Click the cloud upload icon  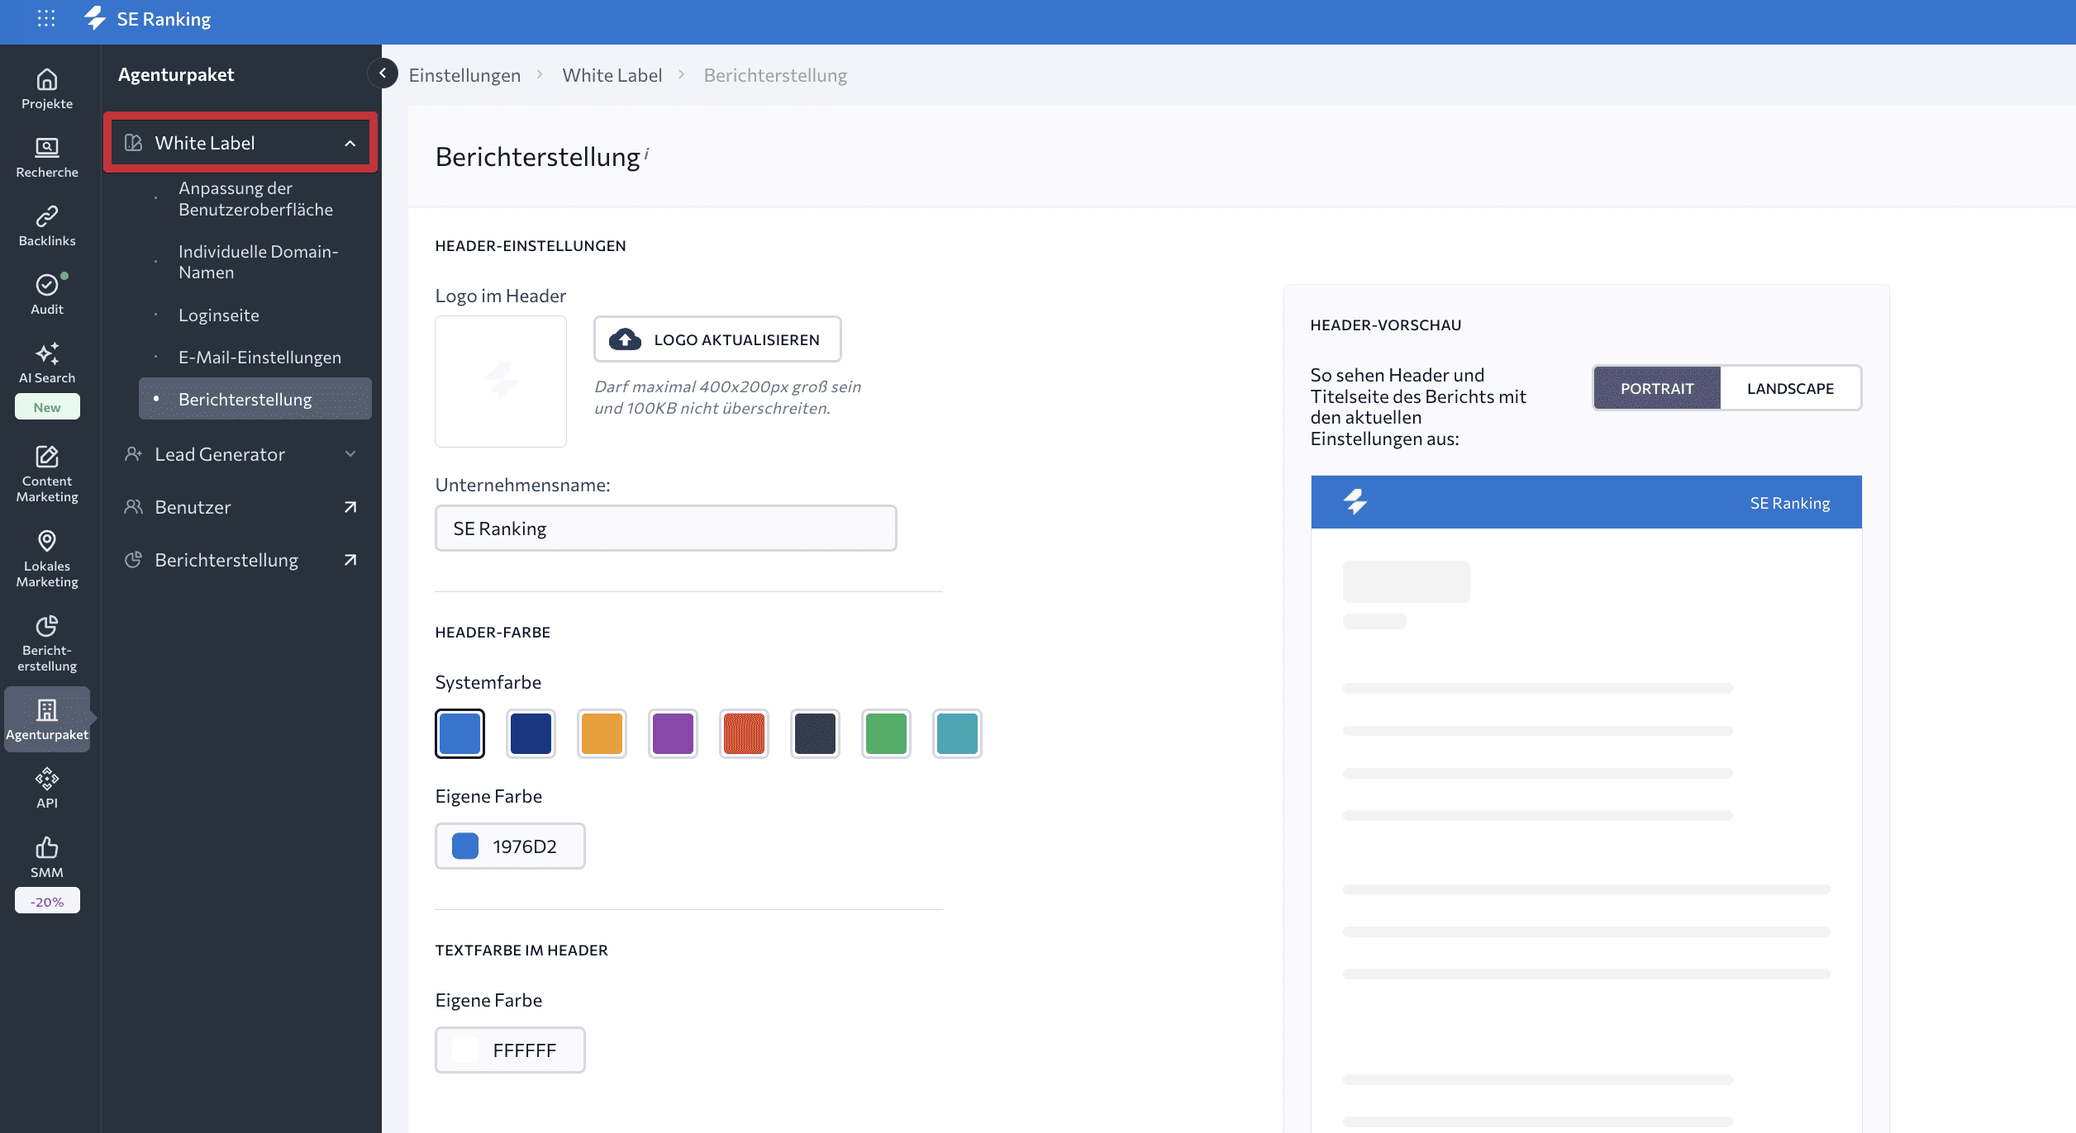click(x=625, y=339)
